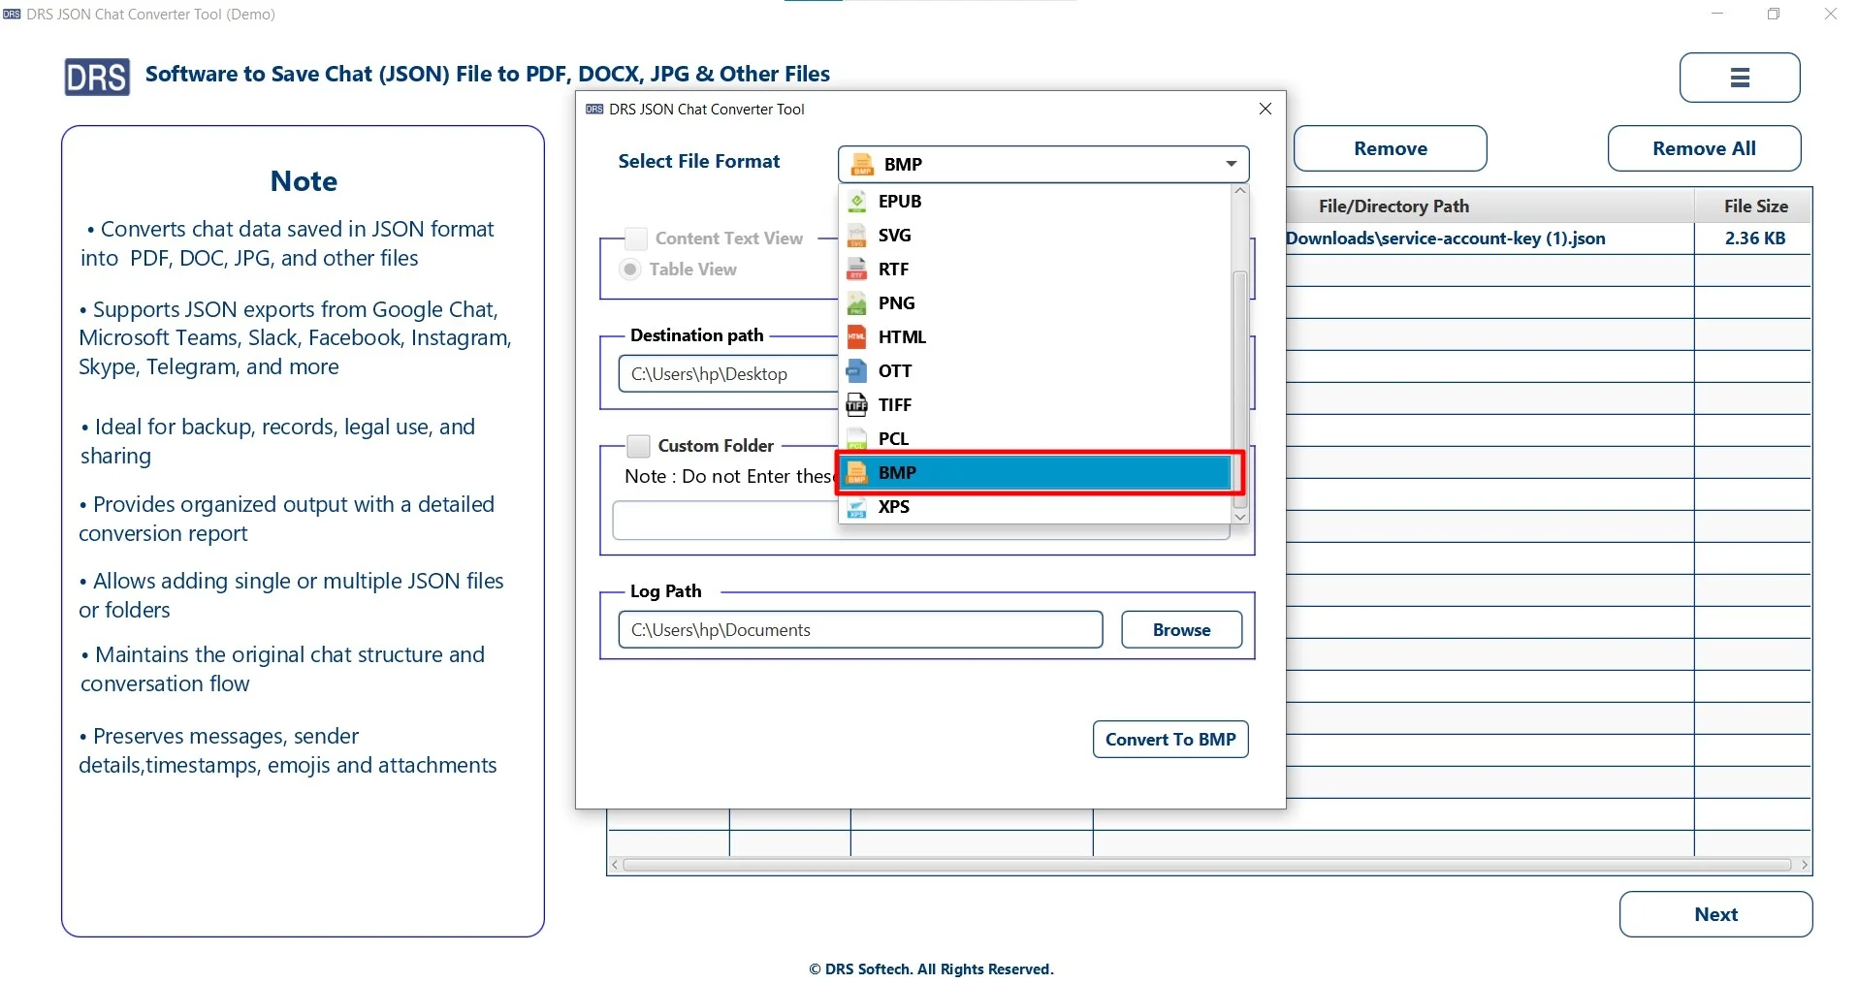Choose EPUB from the format list
The width and height of the screenshot is (1858, 984).
[1035, 202]
